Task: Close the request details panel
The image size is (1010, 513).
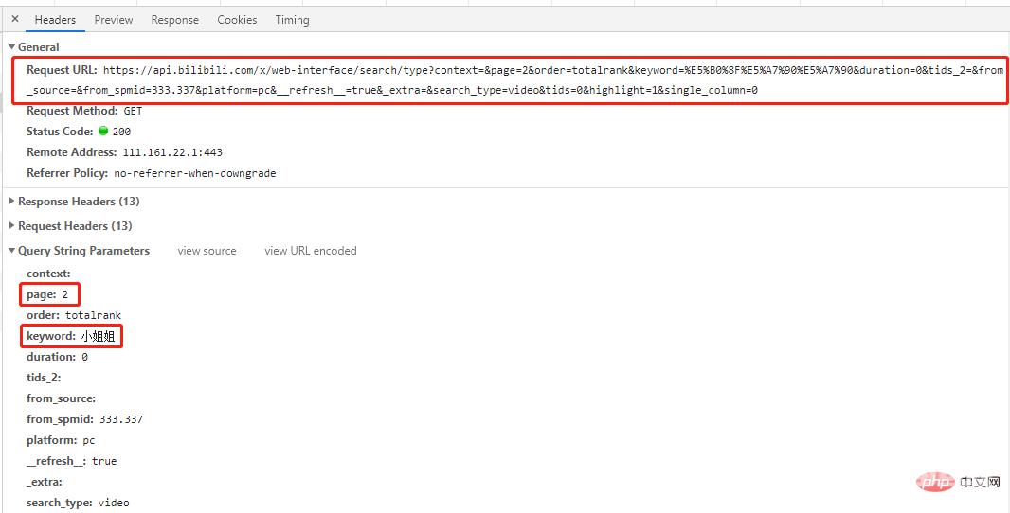Action: 15,19
